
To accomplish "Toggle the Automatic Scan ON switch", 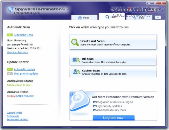I will tap(10, 35).
